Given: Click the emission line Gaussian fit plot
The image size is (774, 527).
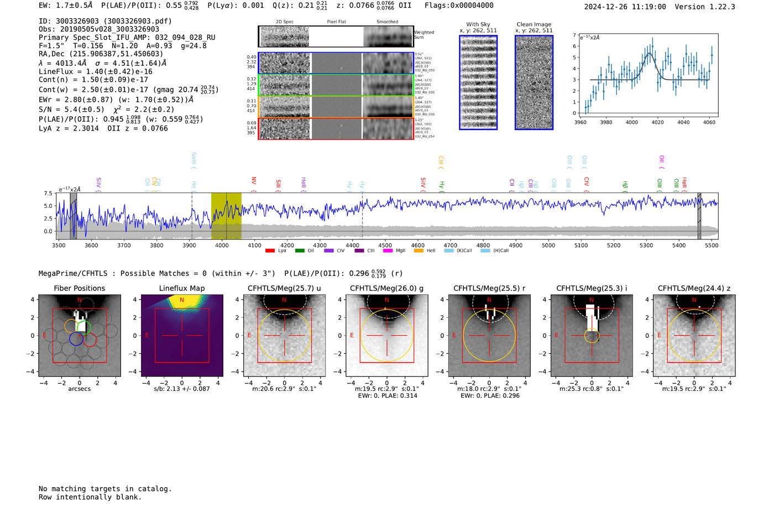Looking at the screenshot, I should point(649,75).
